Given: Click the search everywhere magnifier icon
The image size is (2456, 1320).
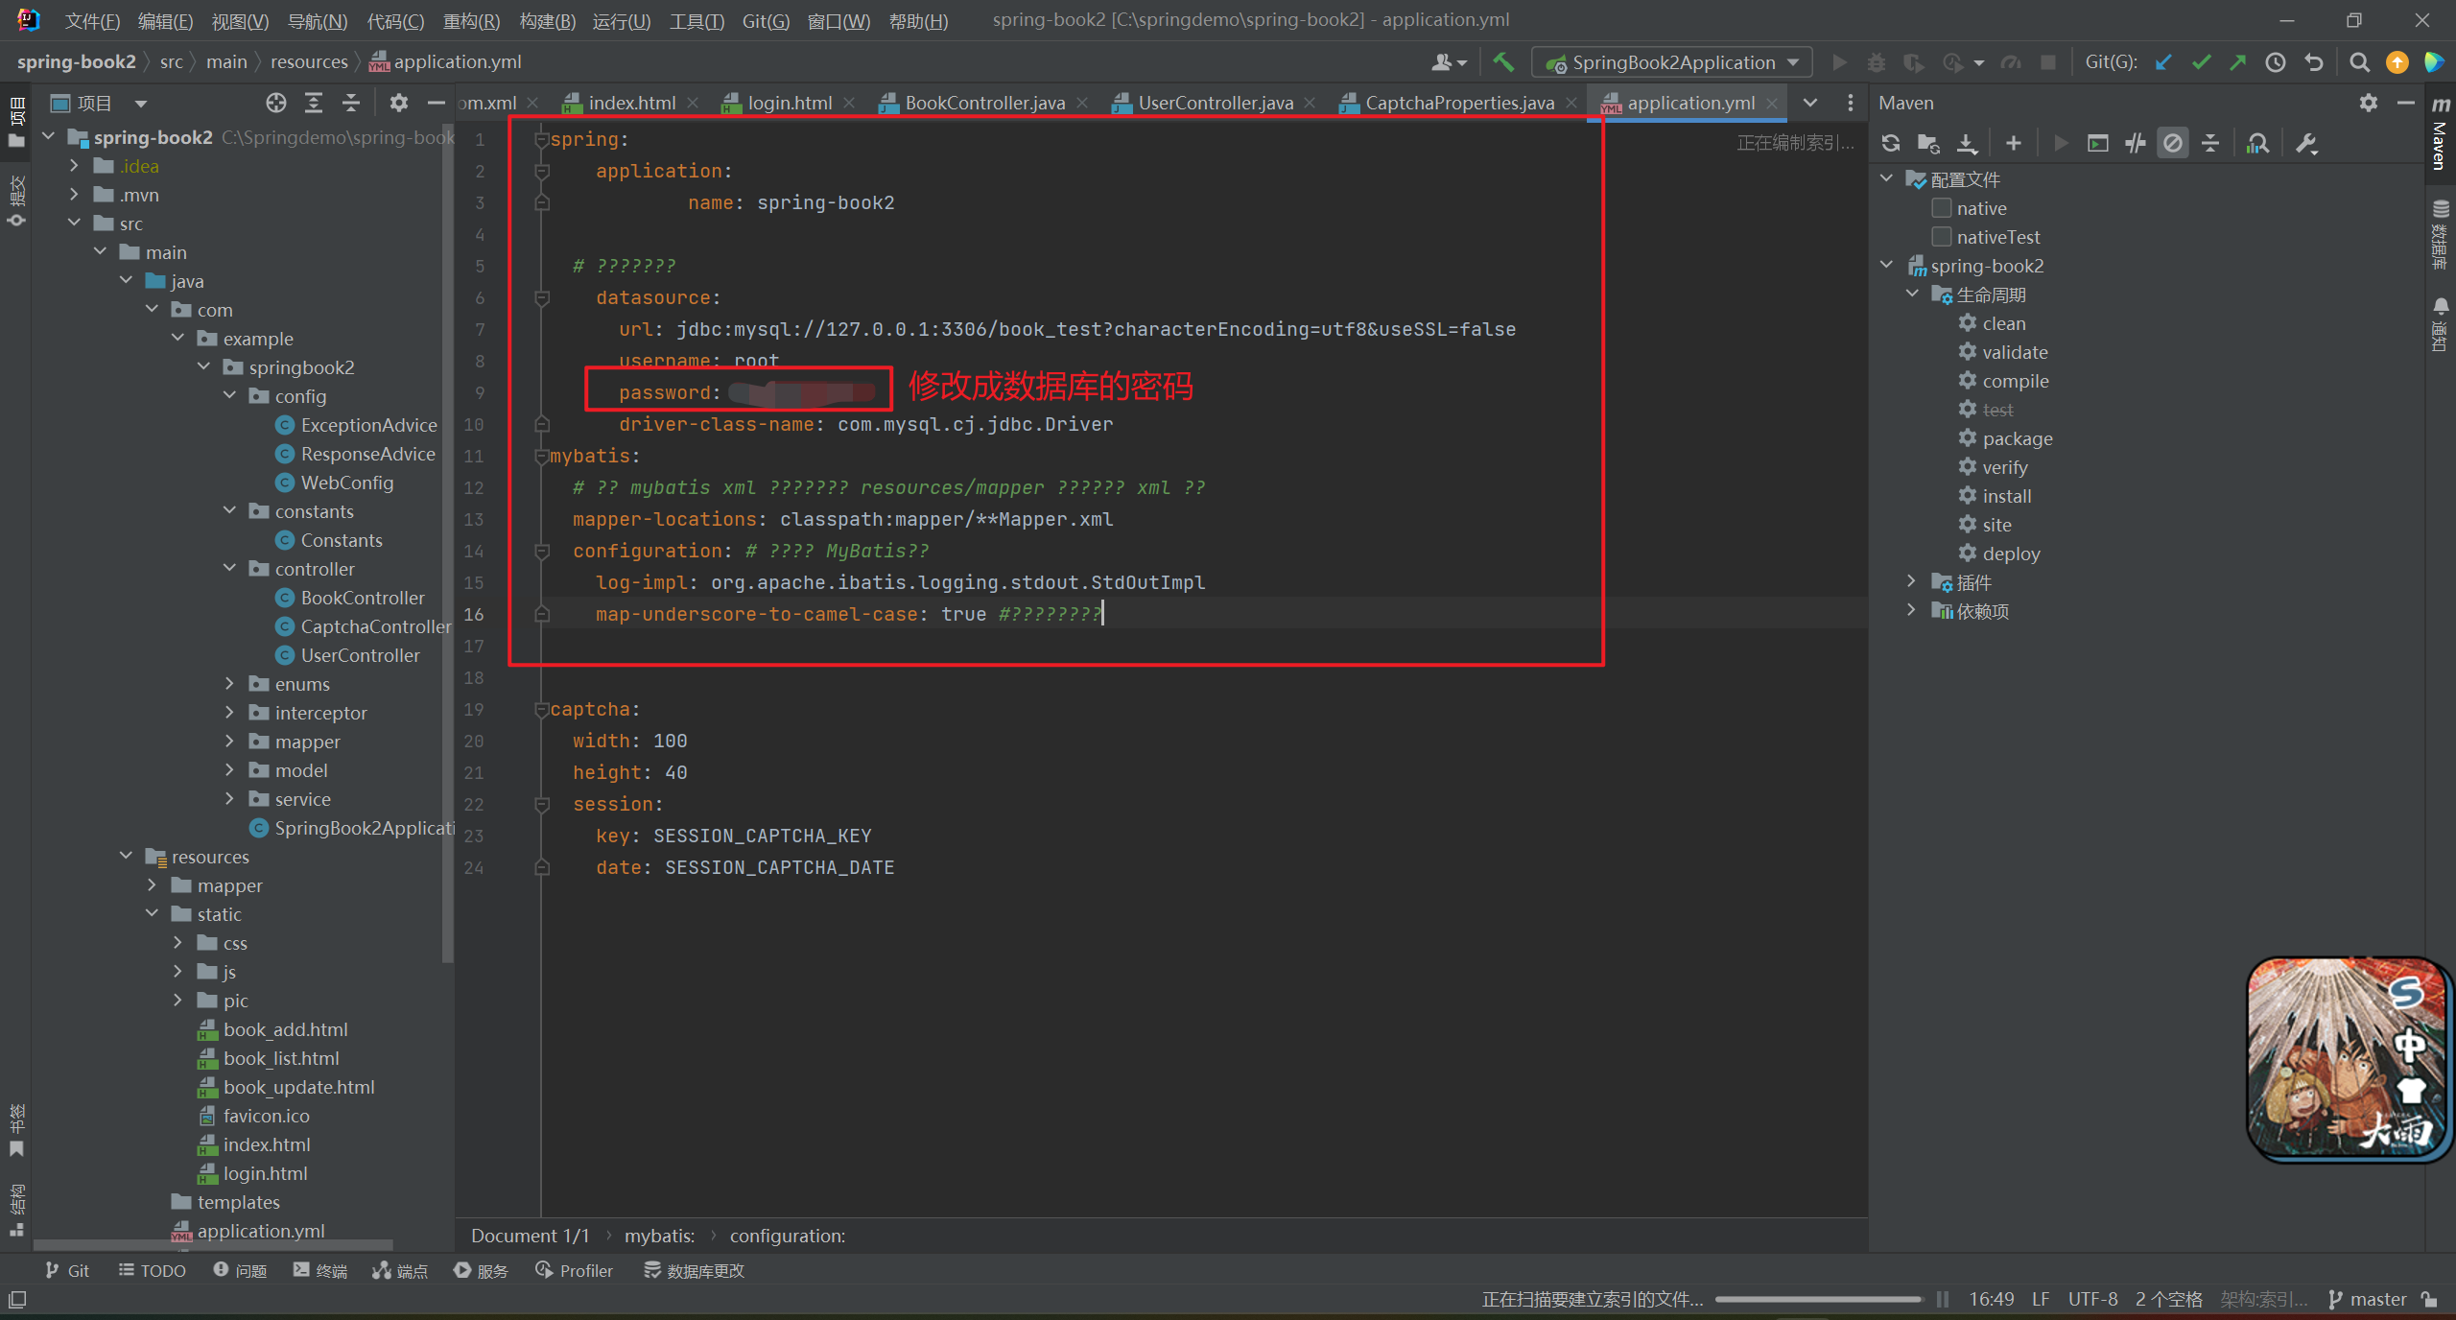Looking at the screenshot, I should [x=2359, y=62].
